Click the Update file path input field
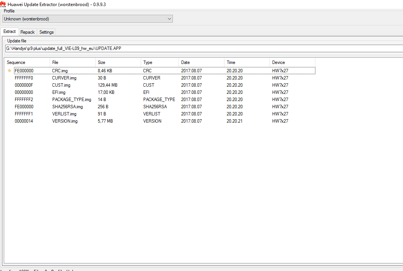Viewport: 403px width, 271px height. click(x=204, y=48)
